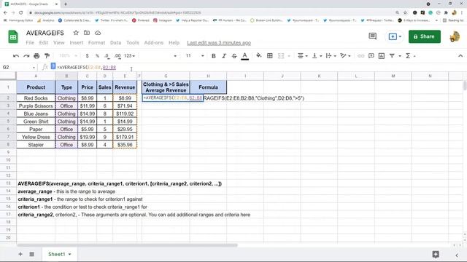The height and width of the screenshot is (262, 467).
Task: Click the green Share button
Action: pos(425,36)
